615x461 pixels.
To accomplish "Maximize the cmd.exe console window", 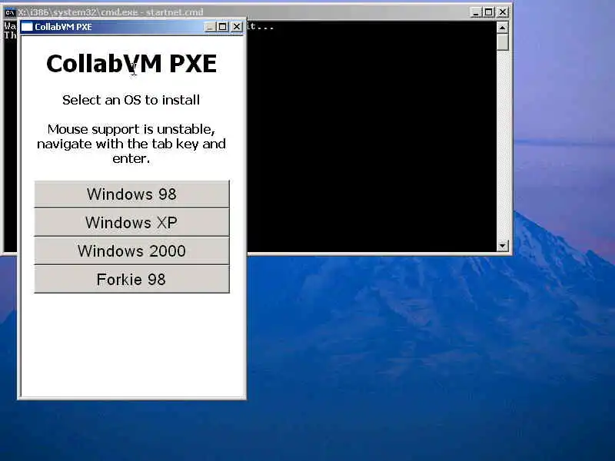I will click(488, 12).
